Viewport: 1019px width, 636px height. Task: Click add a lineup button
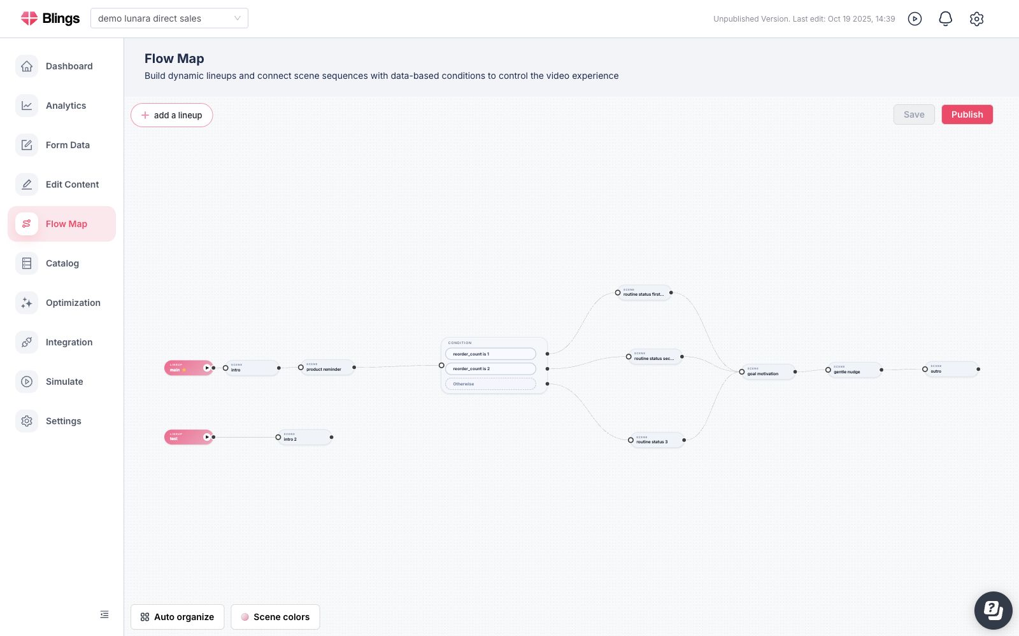[x=172, y=115]
